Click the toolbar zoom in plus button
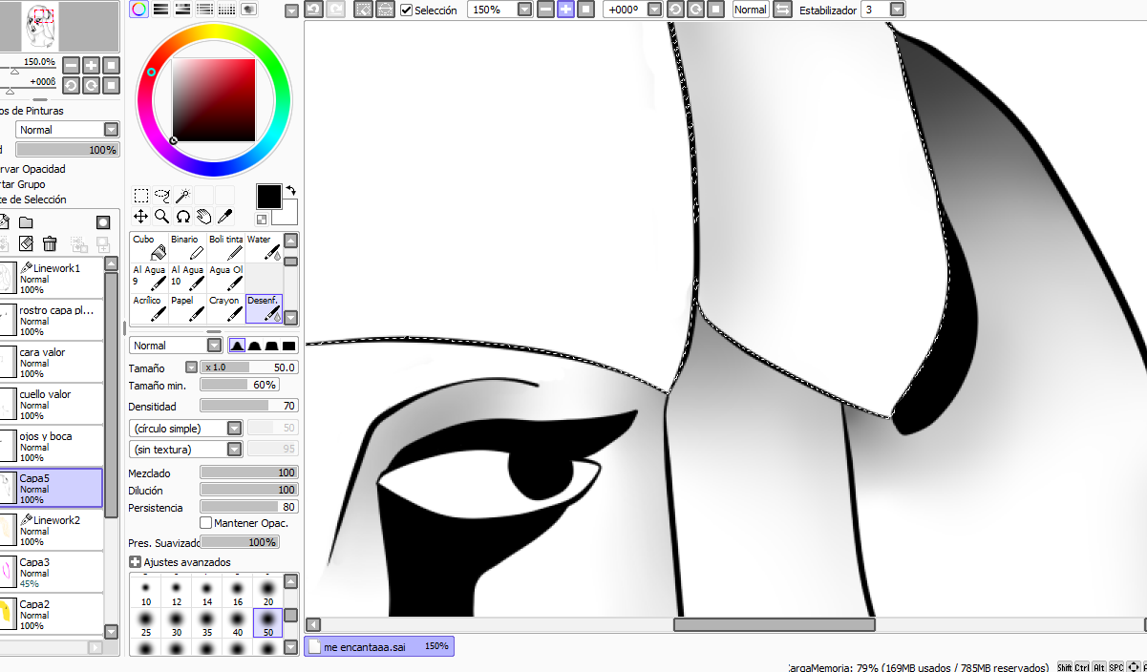Image resolution: width=1147 pixels, height=672 pixels. (x=565, y=10)
